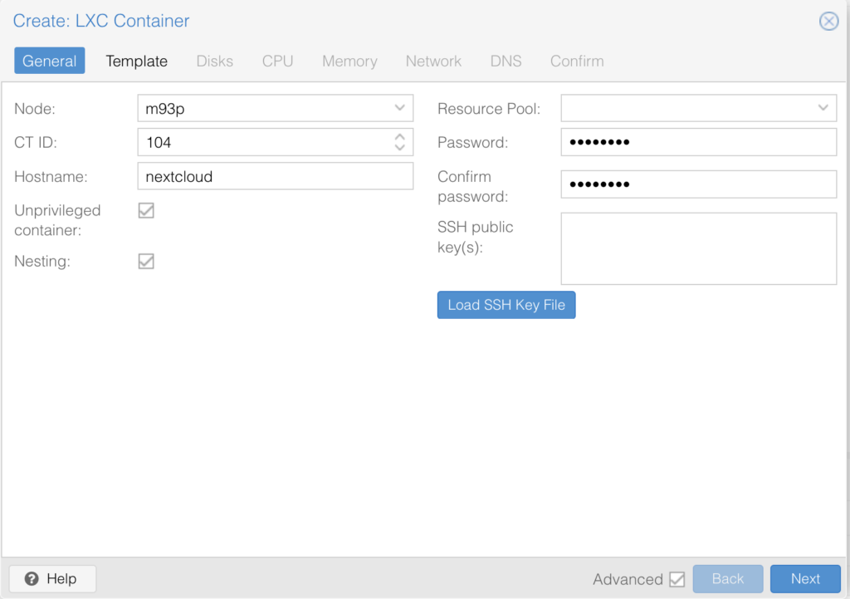Open the Resource Pool dropdown
Image resolution: width=850 pixels, height=599 pixels.
(823, 108)
